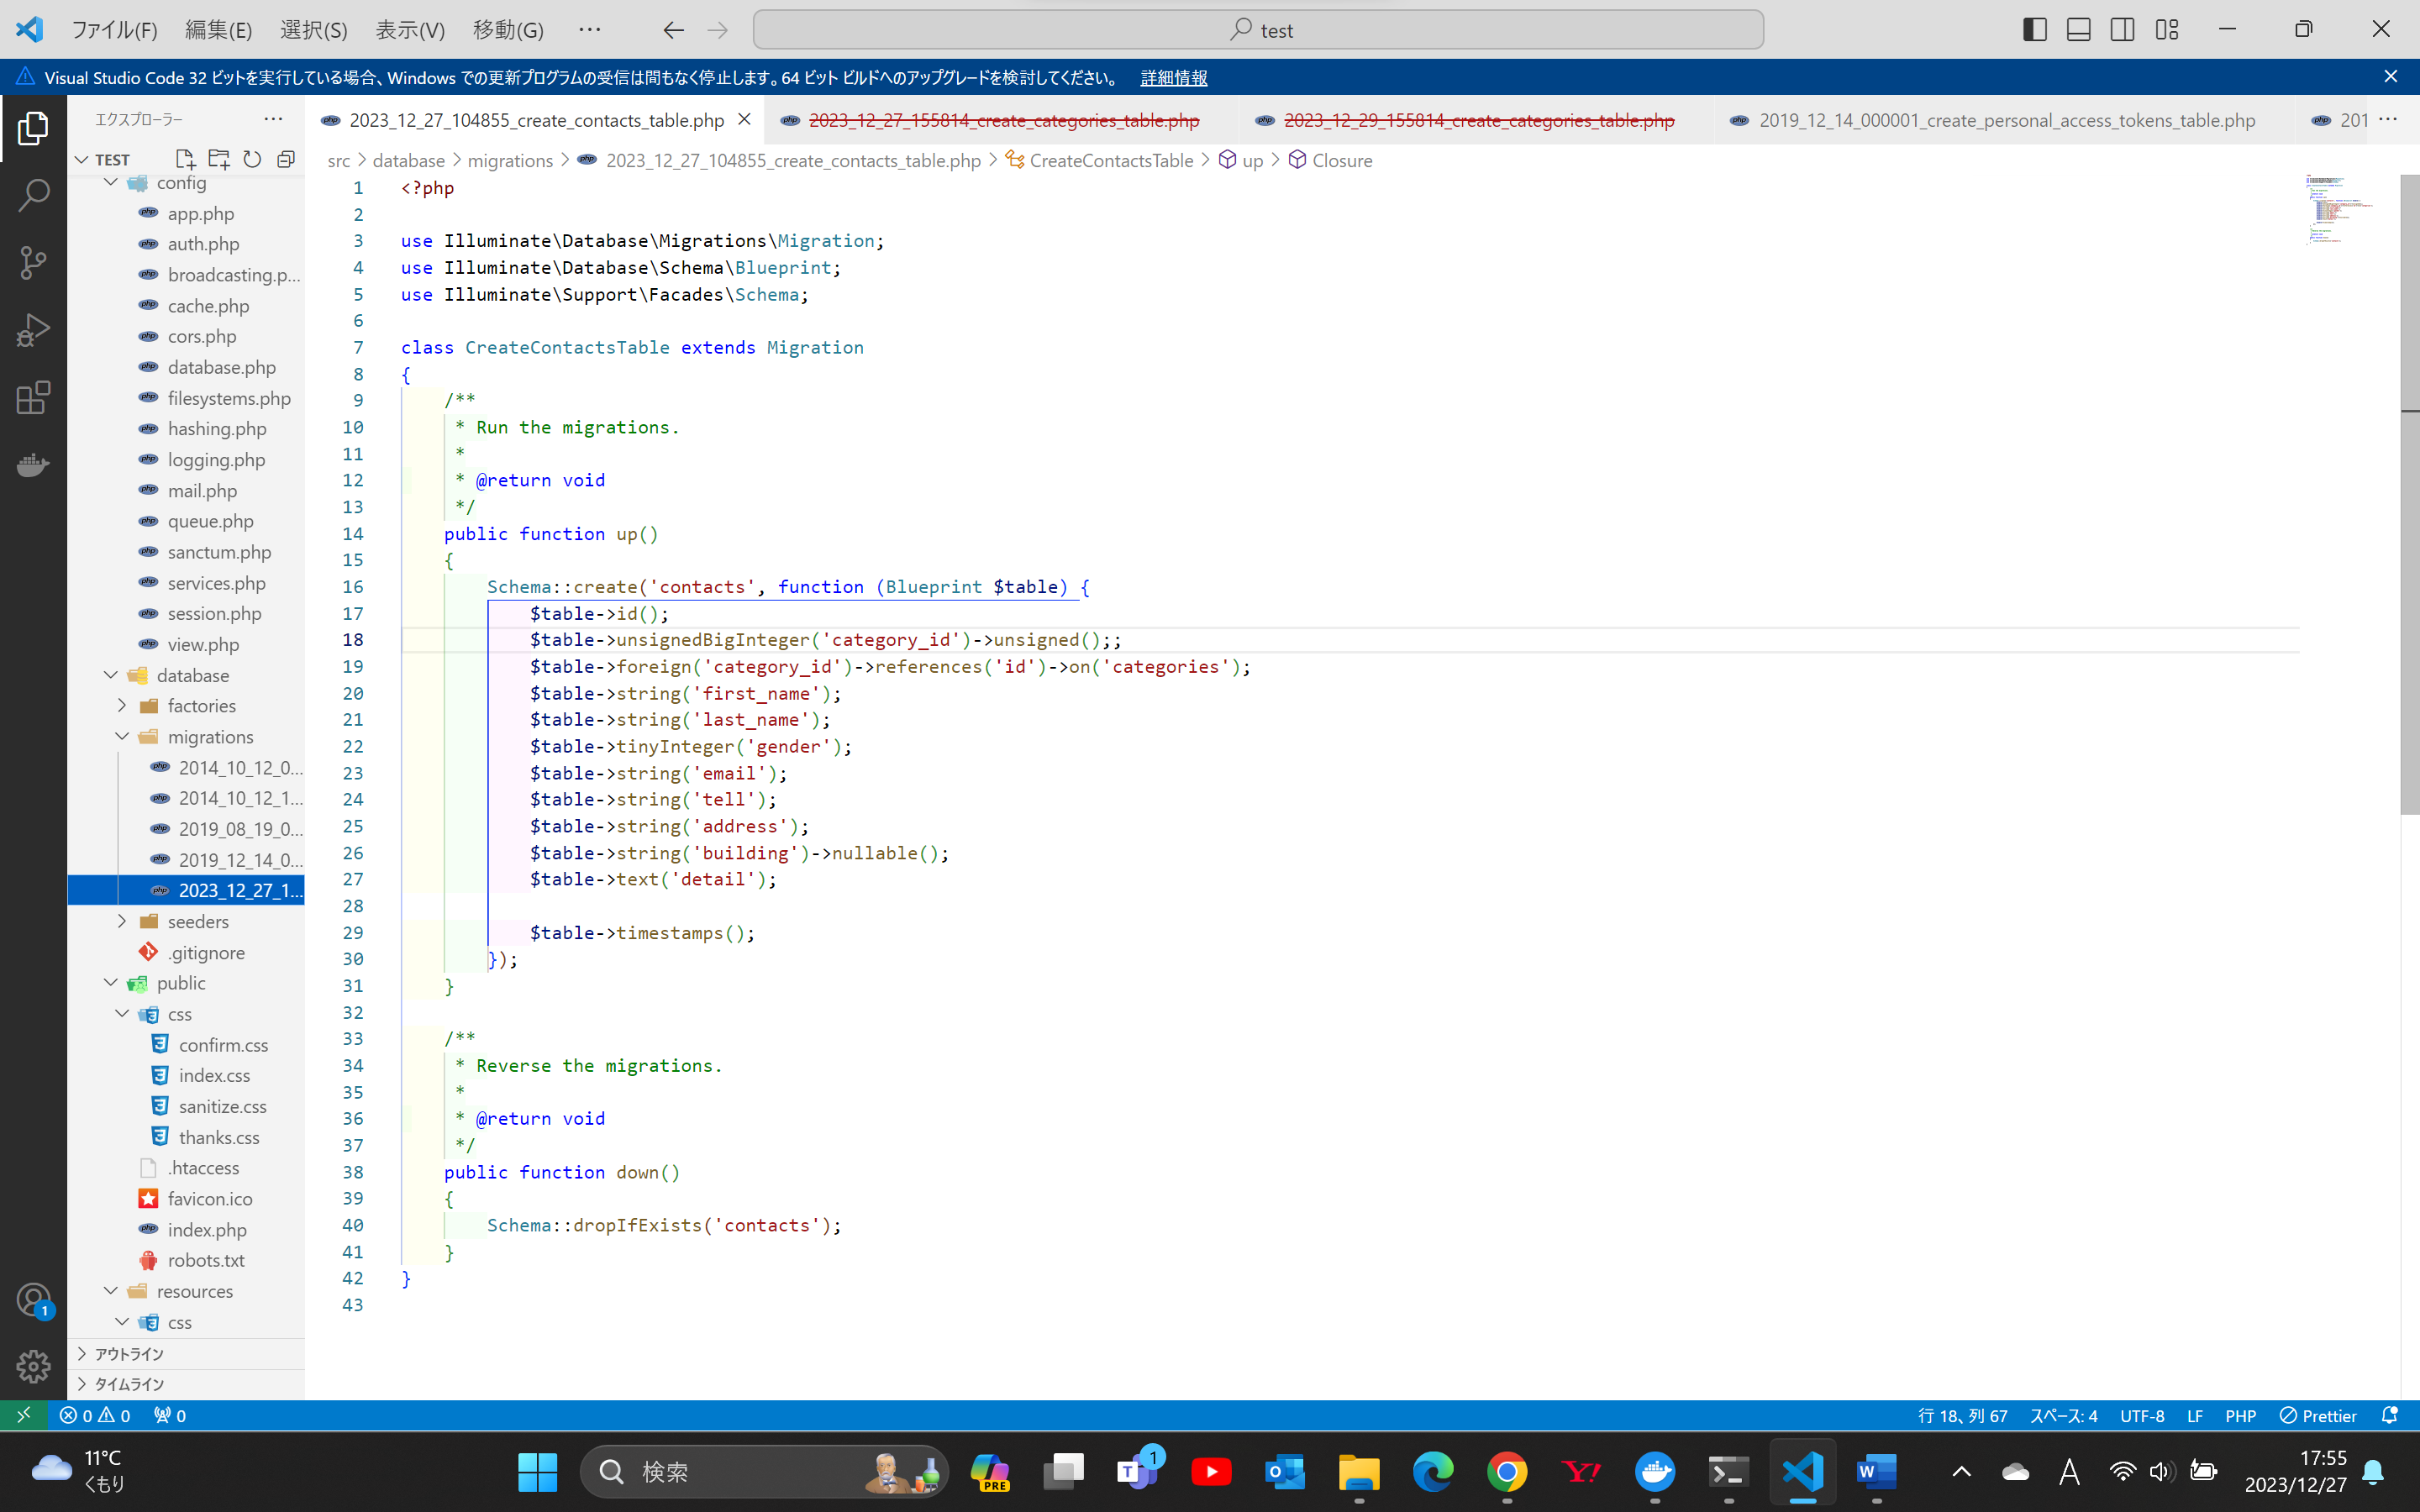Open the Extensions view

33,397
